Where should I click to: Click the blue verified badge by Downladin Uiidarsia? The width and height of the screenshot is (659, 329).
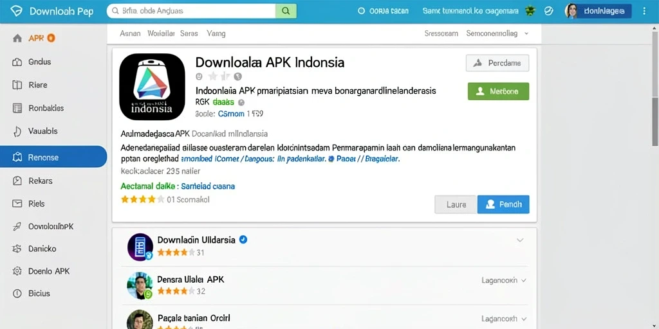(243, 240)
